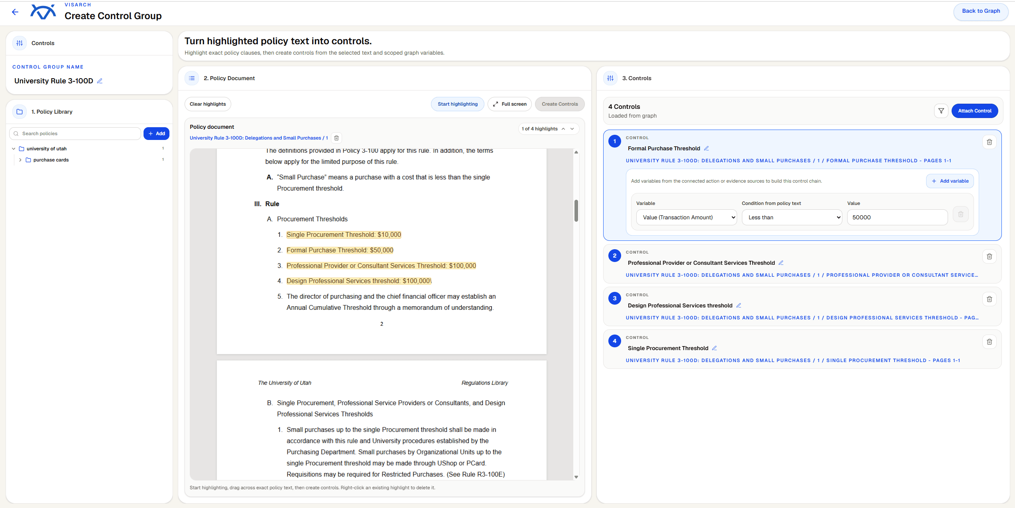Add a policy with the Add button

156,134
